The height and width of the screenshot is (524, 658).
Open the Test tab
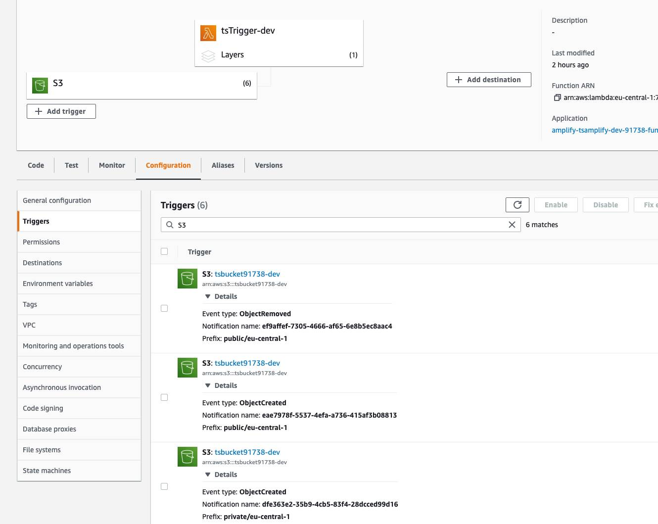coord(71,165)
